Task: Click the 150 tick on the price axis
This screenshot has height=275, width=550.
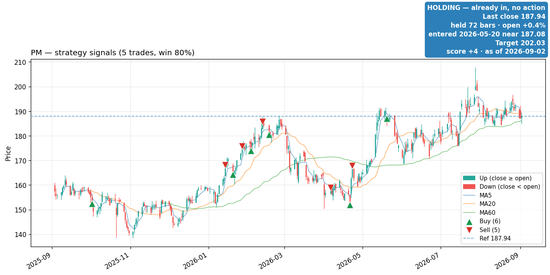Action: tap(21, 210)
